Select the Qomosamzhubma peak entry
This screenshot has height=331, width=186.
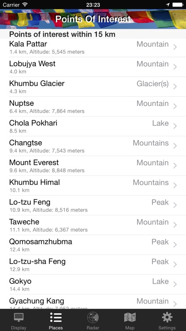93,245
